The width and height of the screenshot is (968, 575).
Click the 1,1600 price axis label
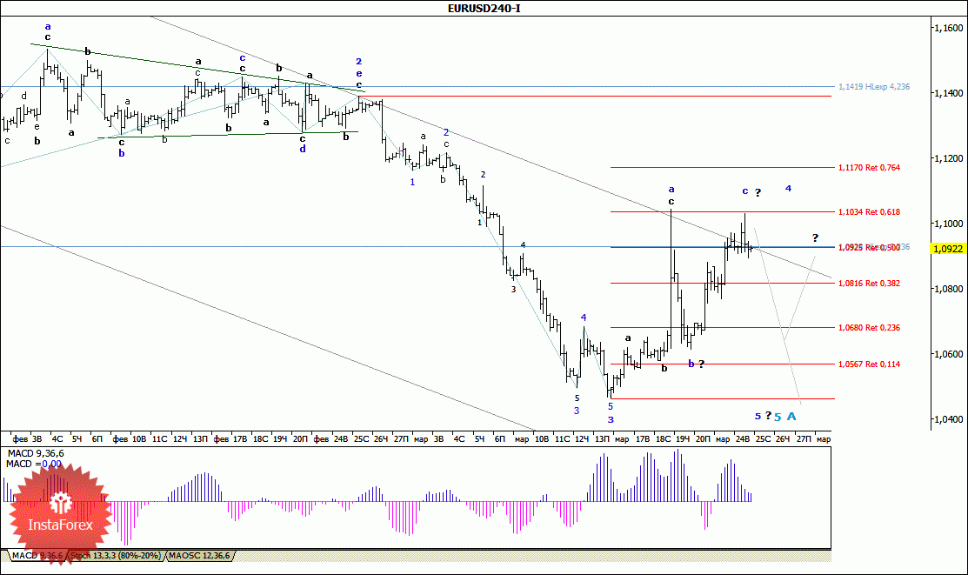click(x=949, y=28)
